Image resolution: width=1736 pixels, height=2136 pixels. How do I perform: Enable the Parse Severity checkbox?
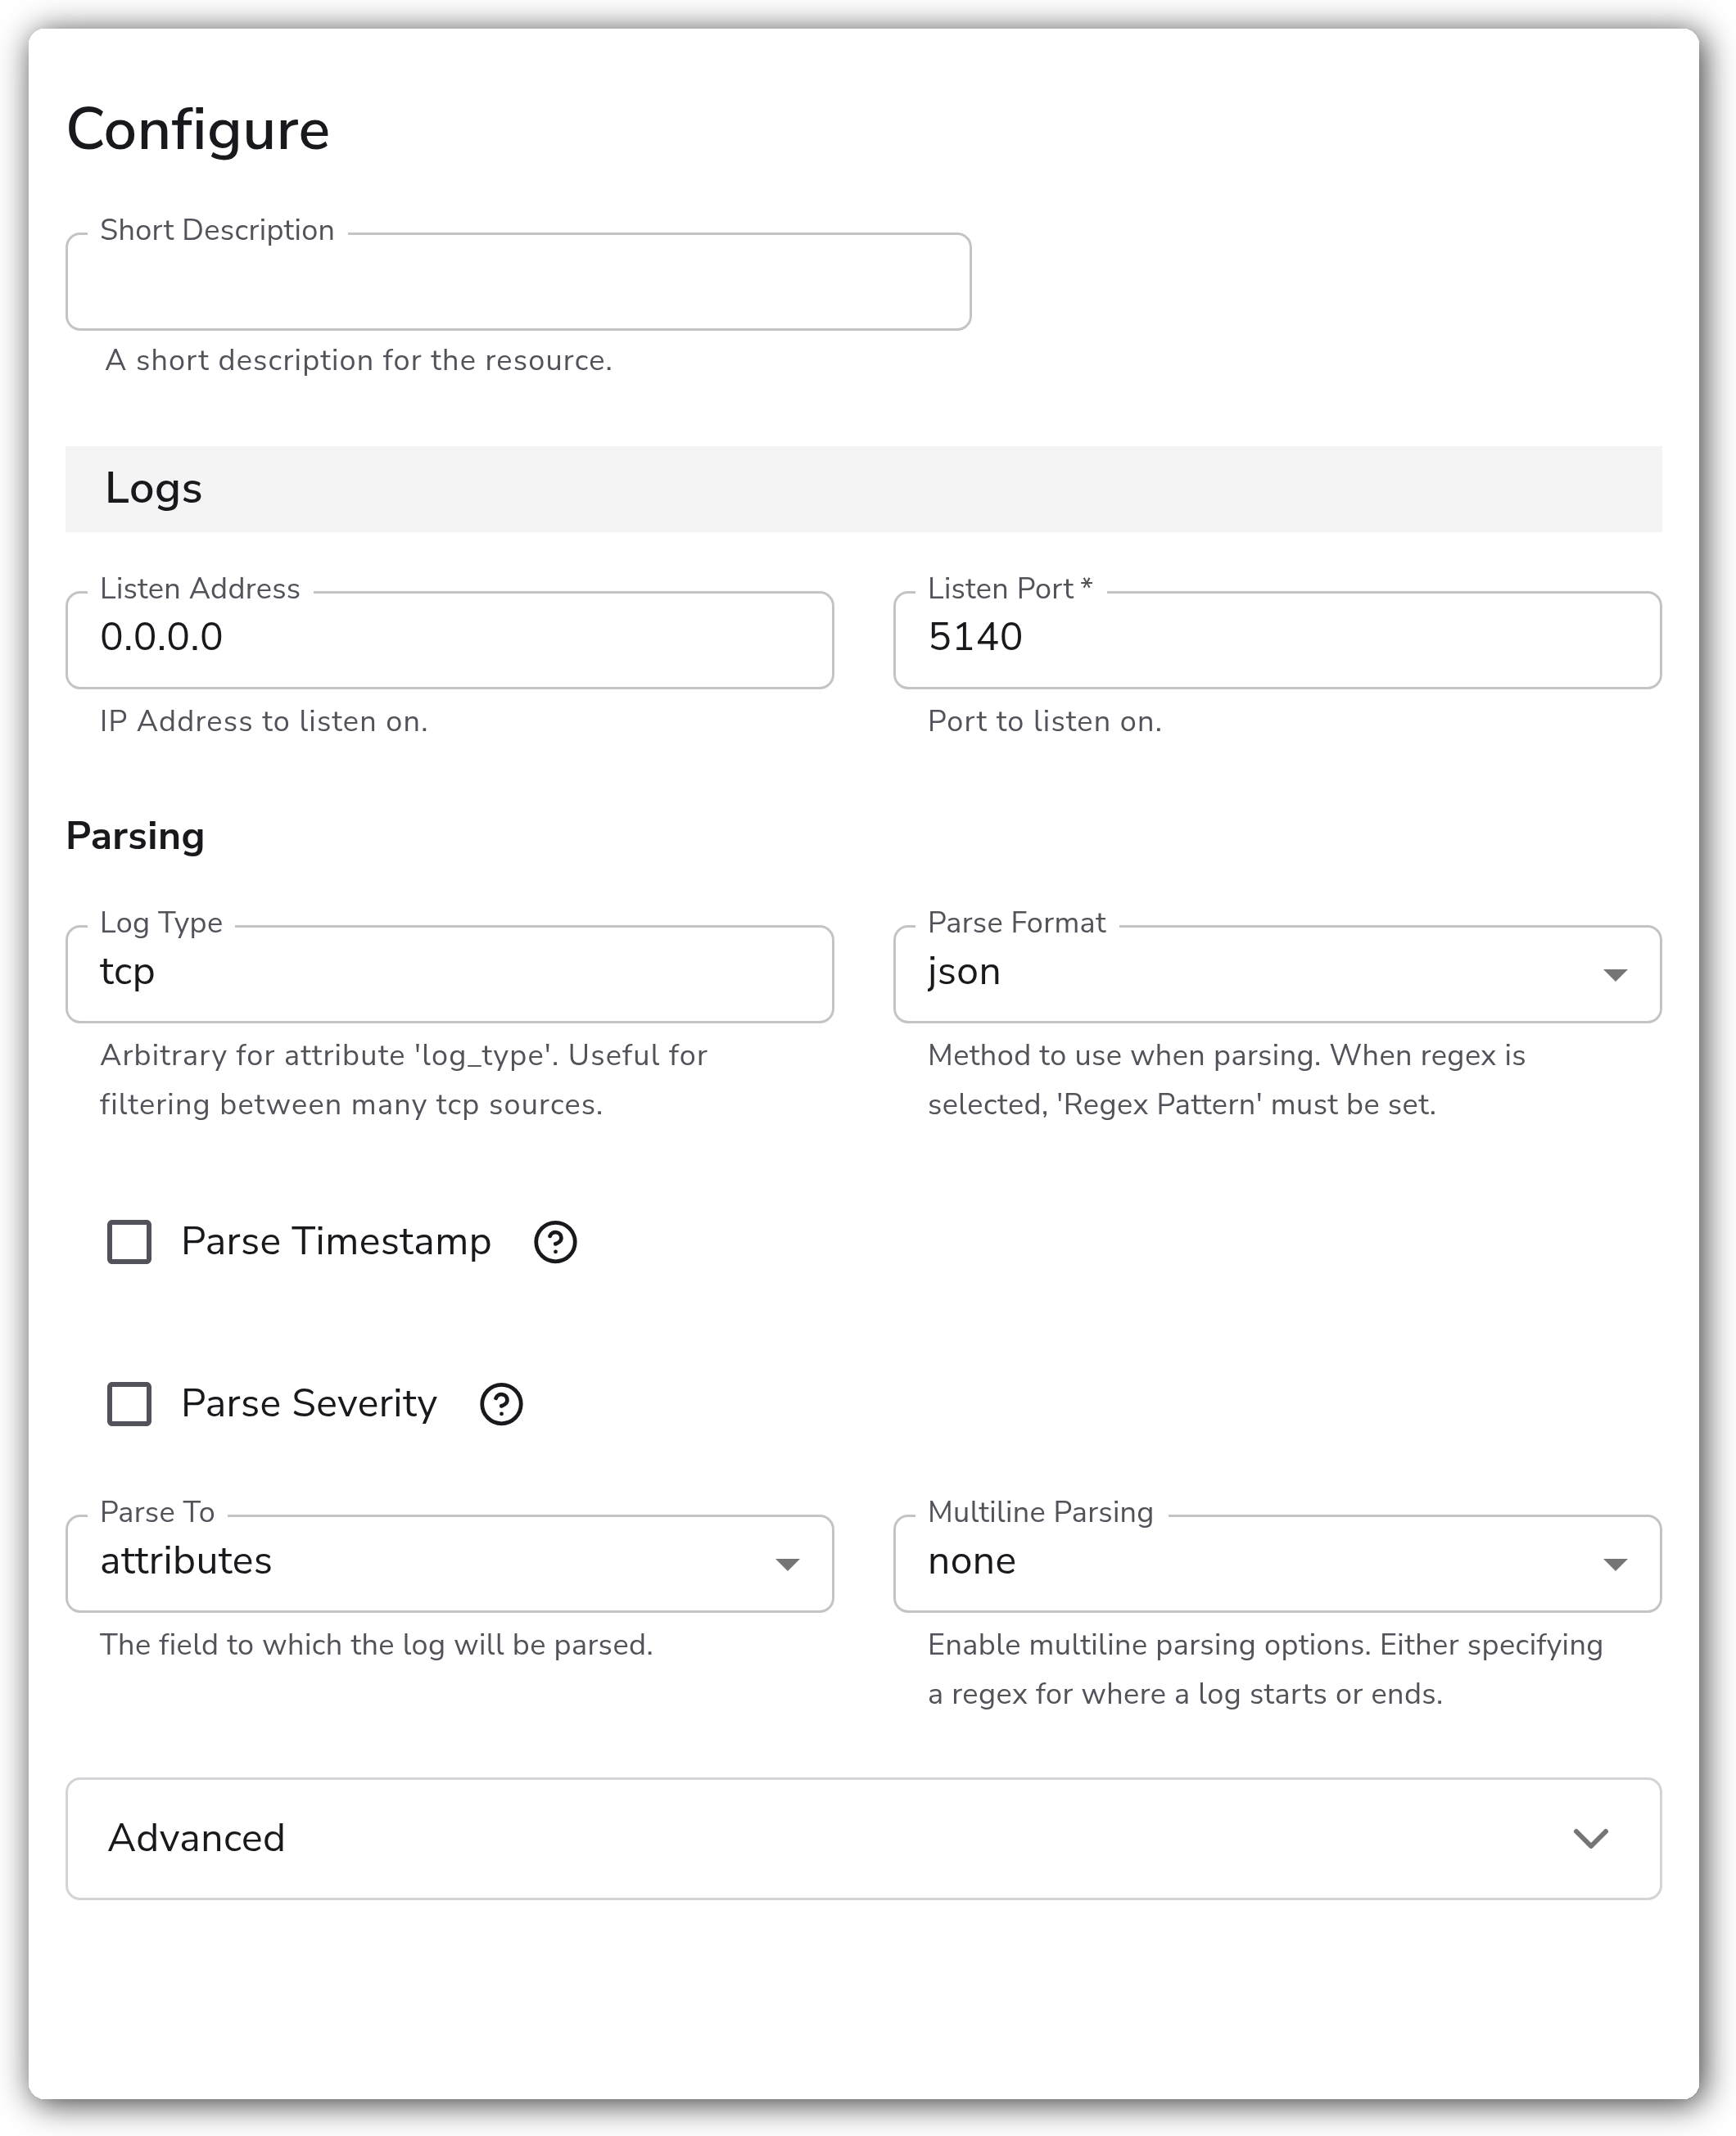129,1404
